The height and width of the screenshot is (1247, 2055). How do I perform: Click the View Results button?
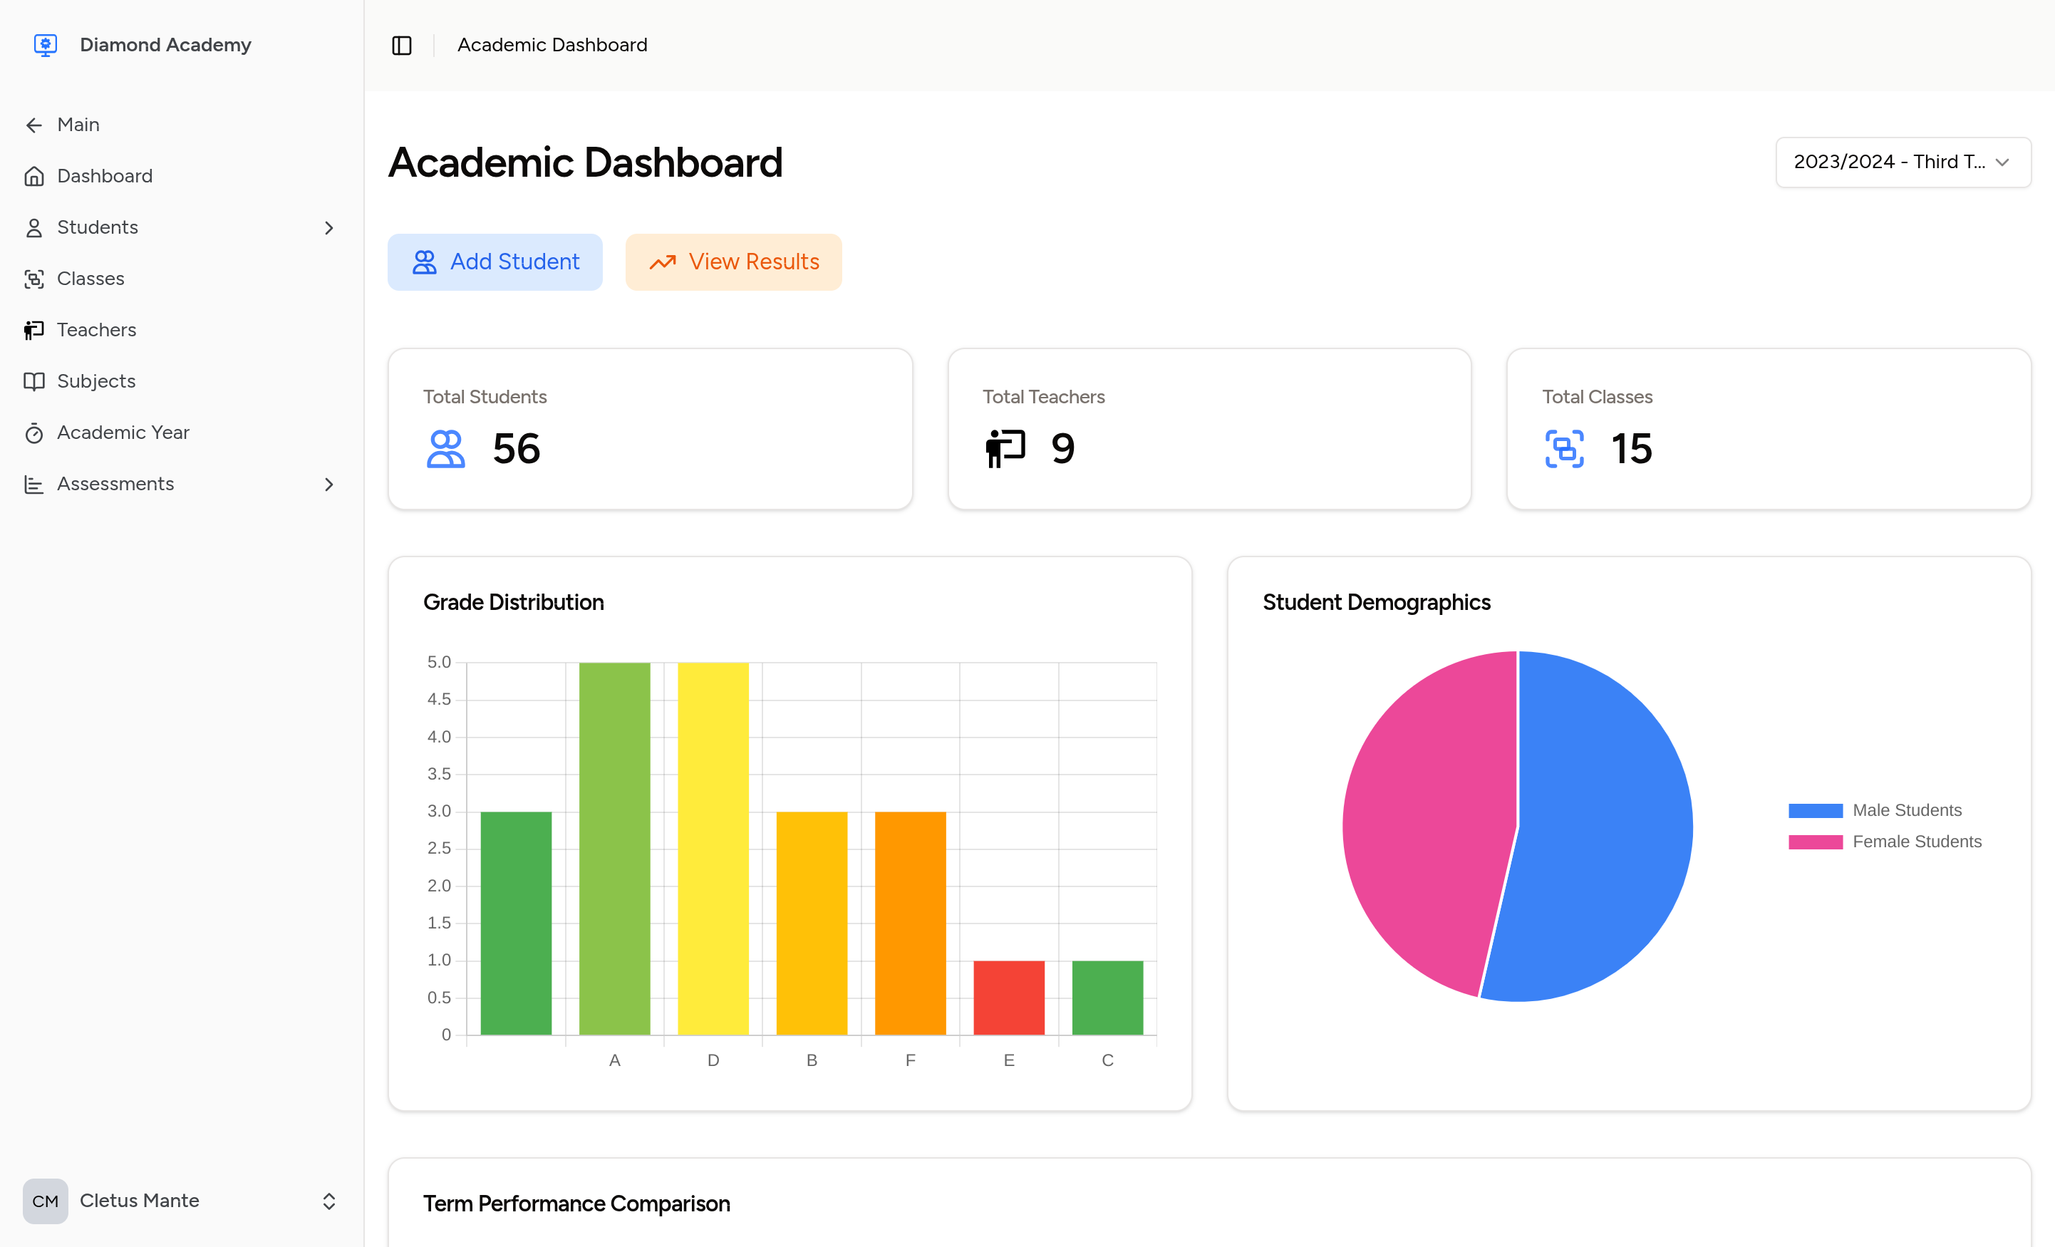tap(734, 262)
